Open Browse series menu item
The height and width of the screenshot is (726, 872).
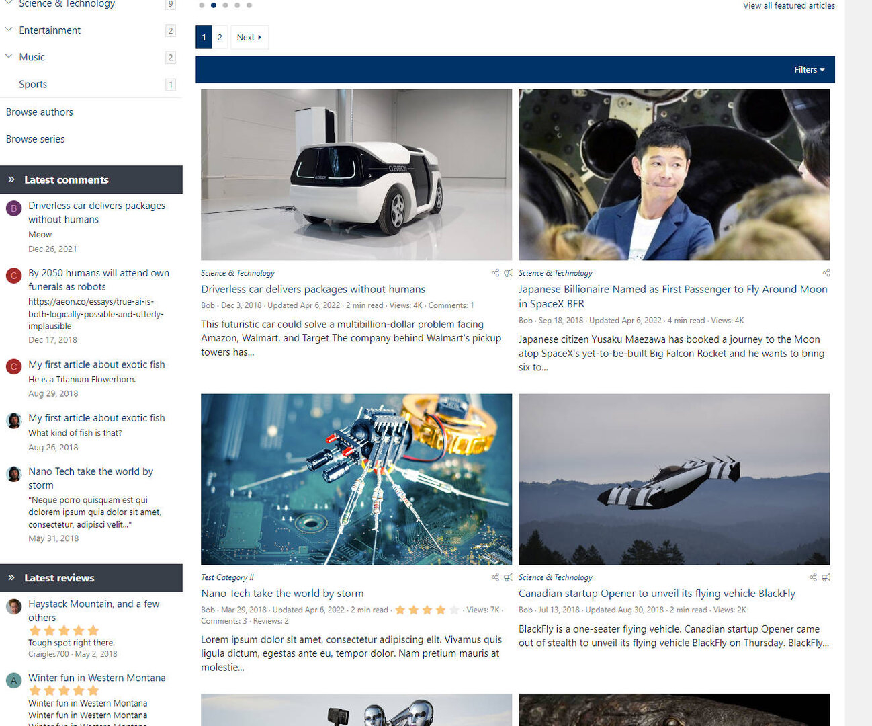click(x=36, y=139)
